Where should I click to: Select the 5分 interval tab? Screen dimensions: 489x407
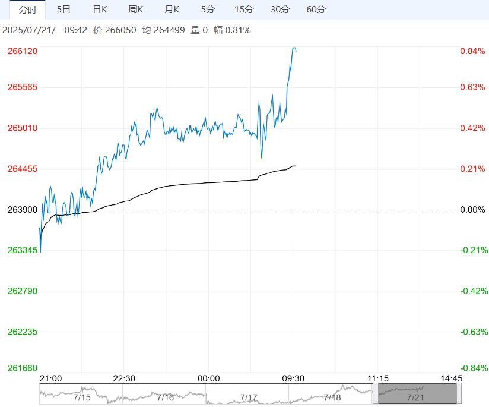208,10
